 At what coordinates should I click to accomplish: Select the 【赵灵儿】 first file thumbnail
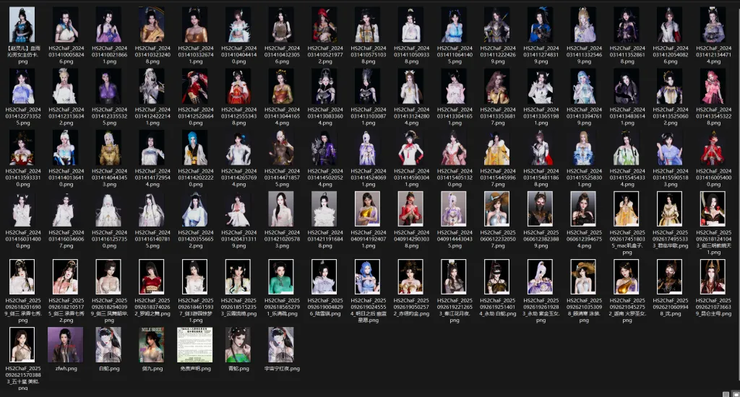pyautogui.click(x=22, y=25)
